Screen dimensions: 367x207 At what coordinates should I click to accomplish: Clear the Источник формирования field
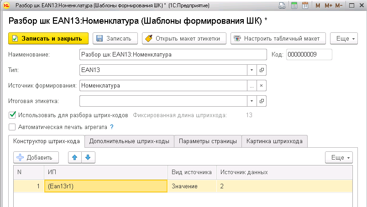pyautogui.click(x=262, y=86)
